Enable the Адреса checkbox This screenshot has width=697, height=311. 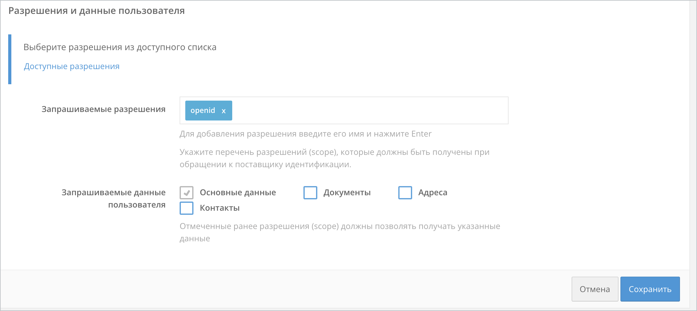[405, 192]
